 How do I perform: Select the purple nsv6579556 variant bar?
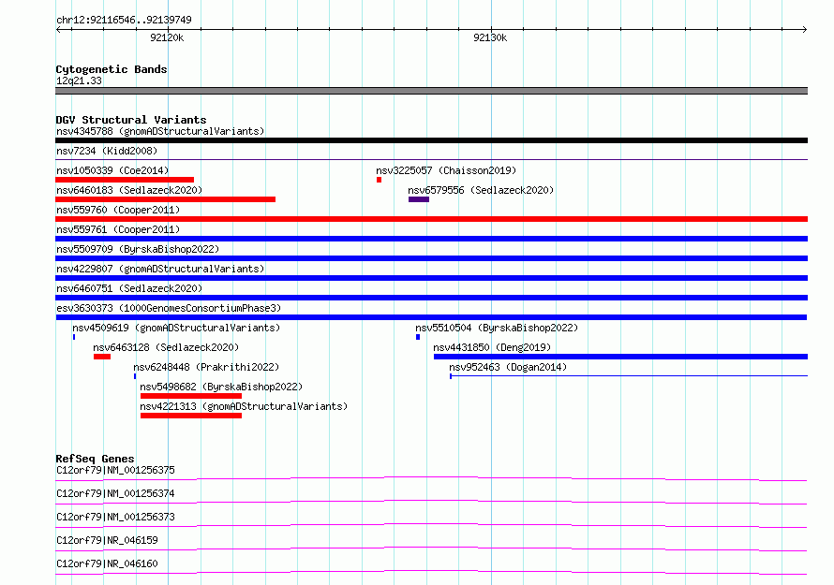point(419,199)
